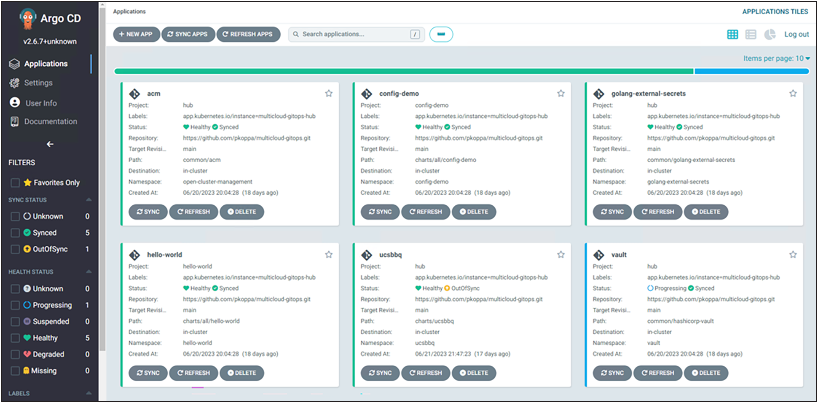Click the blue progressing segment of status bar
The height and width of the screenshot is (403, 818).
pos(752,71)
